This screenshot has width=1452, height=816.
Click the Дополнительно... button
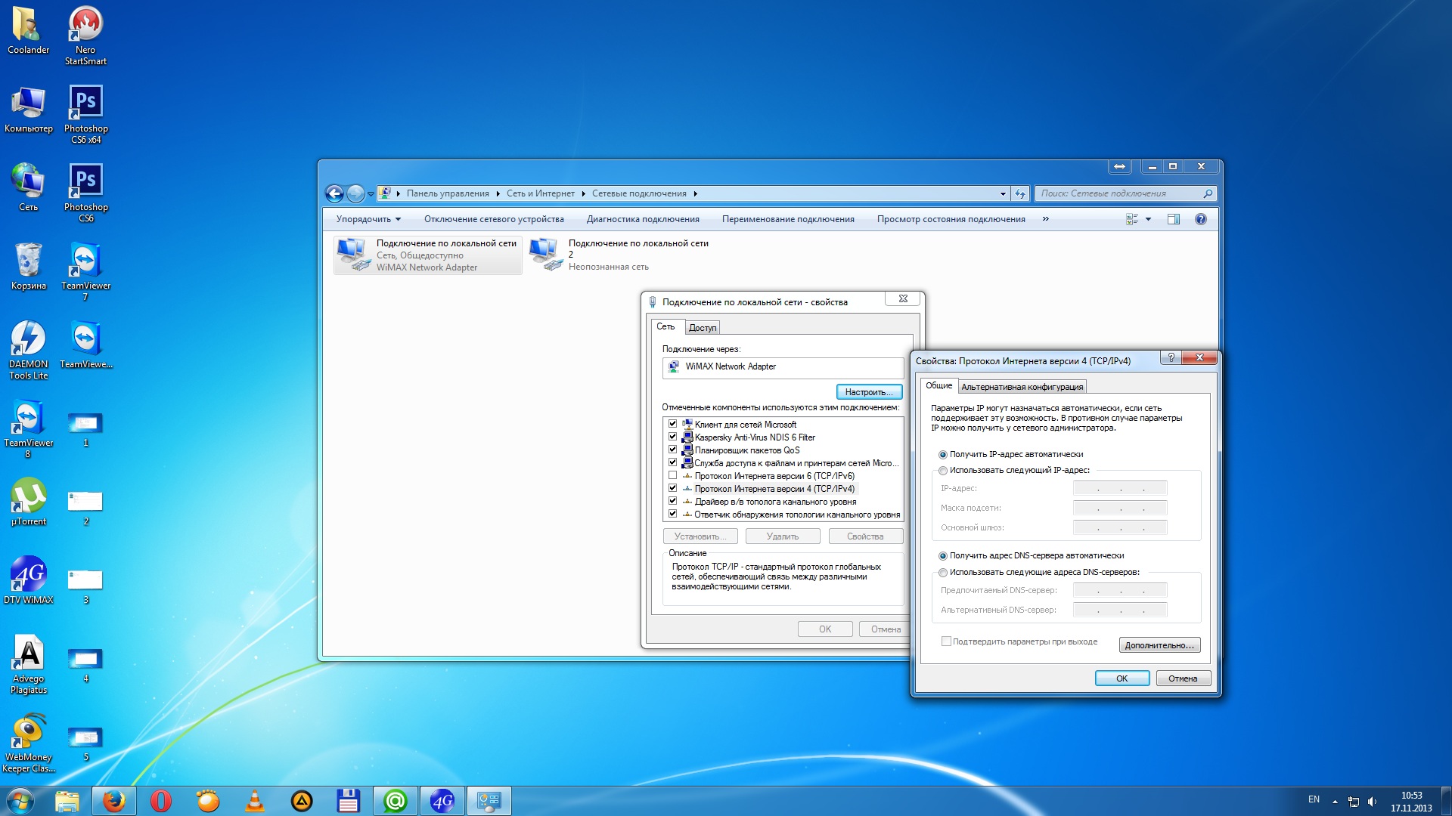click(x=1159, y=645)
